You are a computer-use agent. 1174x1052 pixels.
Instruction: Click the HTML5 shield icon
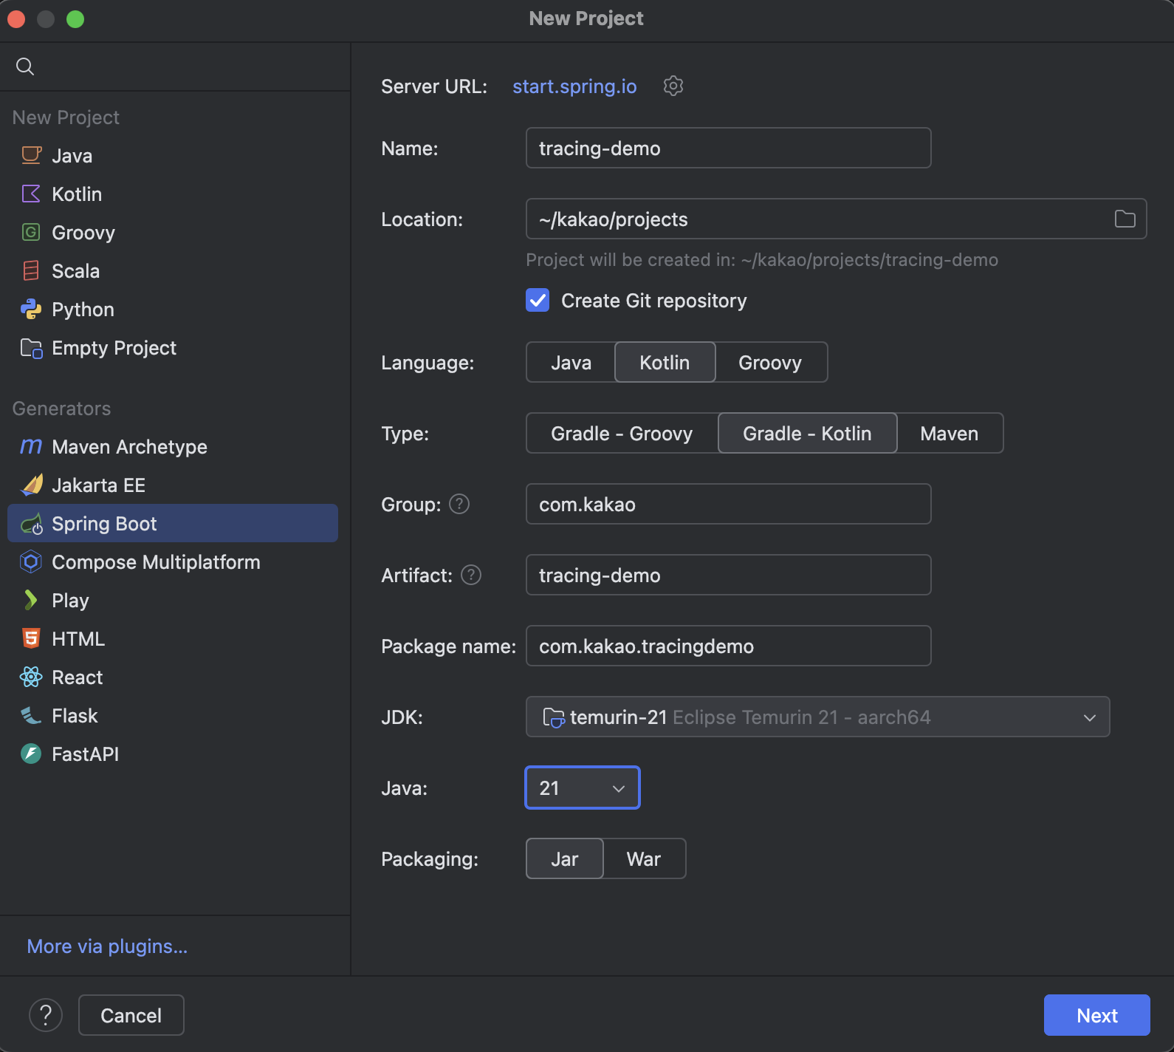[31, 638]
